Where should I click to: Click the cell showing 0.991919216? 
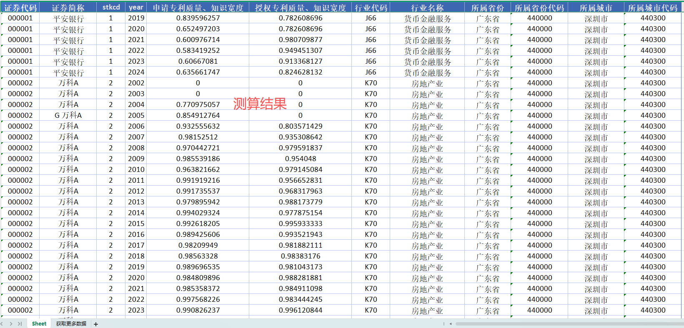tap(198, 180)
